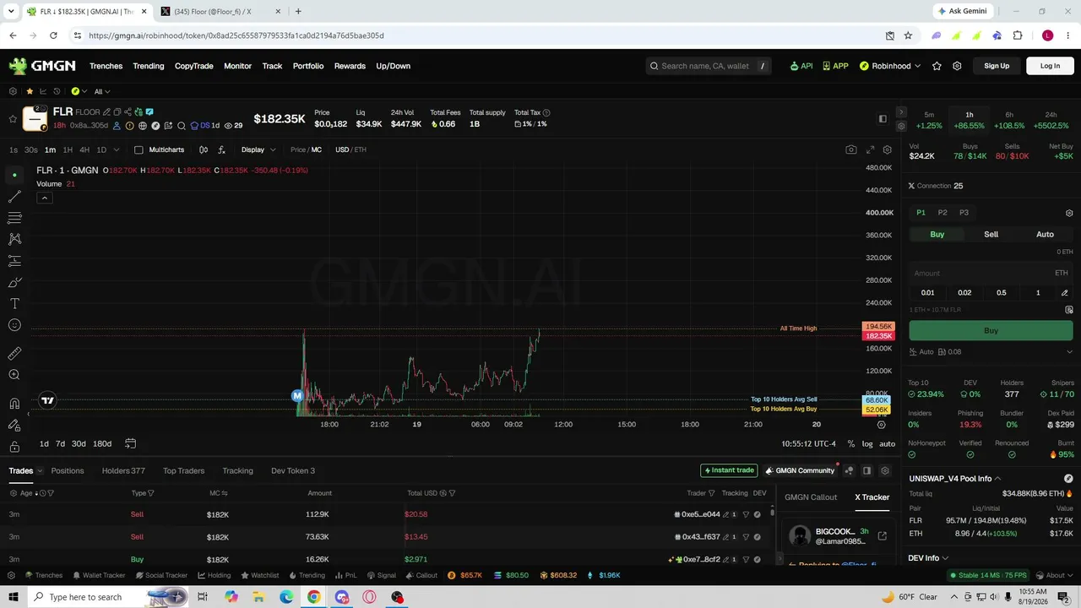Open the Robinhood chain selector
The image size is (1081, 608).
click(x=890, y=66)
